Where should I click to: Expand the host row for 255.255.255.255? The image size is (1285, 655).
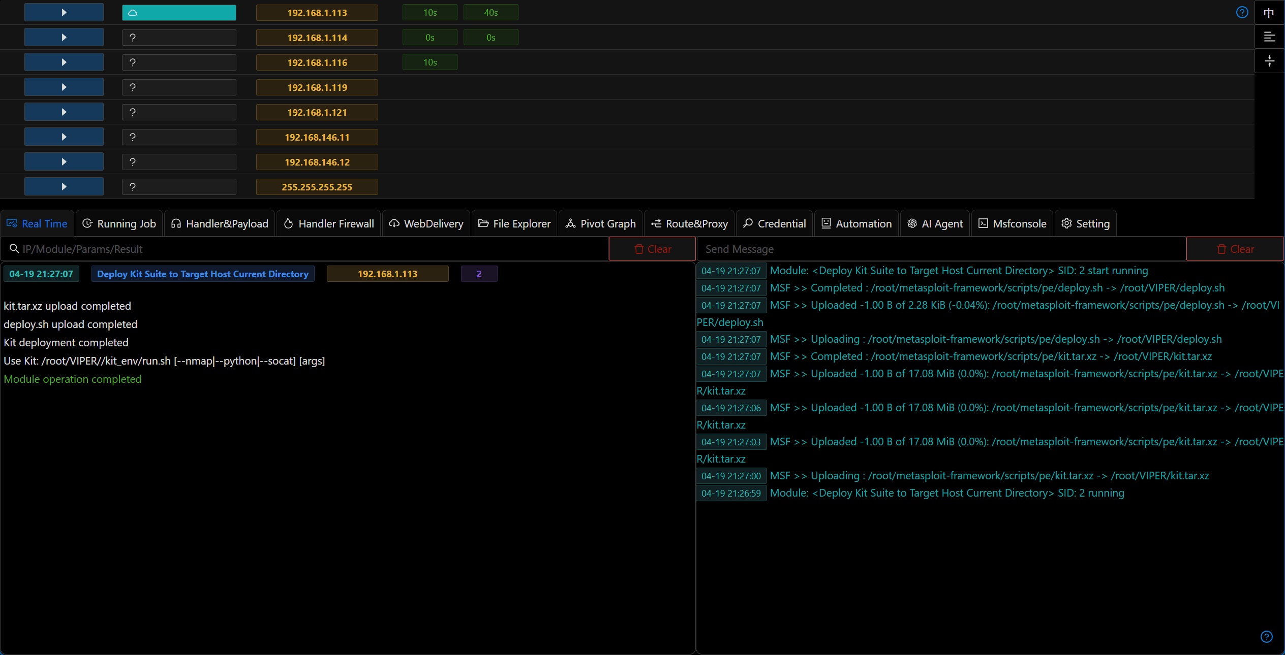tap(64, 187)
